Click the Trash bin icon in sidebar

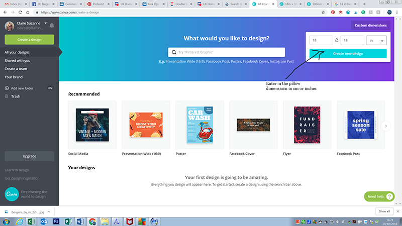[7, 96]
